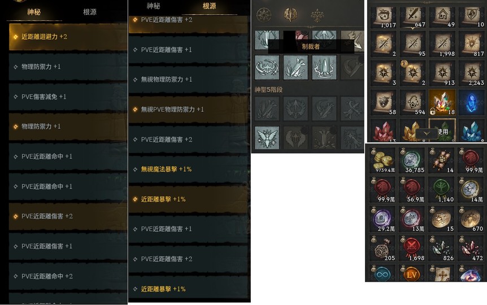Toggle the 近距離迴避力 +2 stat row

point(68,37)
